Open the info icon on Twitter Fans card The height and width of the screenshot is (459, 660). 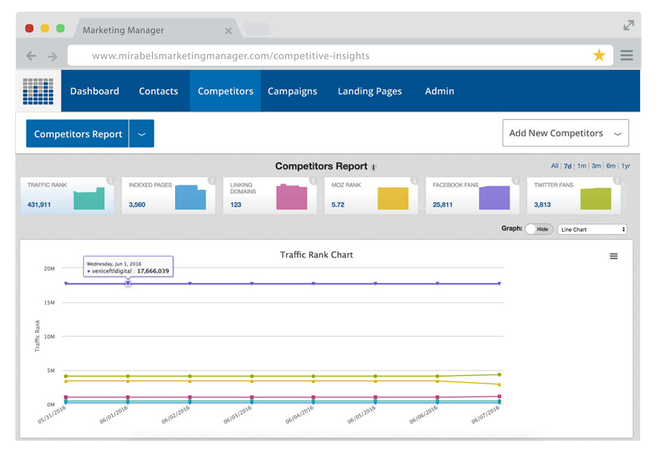pos(617,181)
